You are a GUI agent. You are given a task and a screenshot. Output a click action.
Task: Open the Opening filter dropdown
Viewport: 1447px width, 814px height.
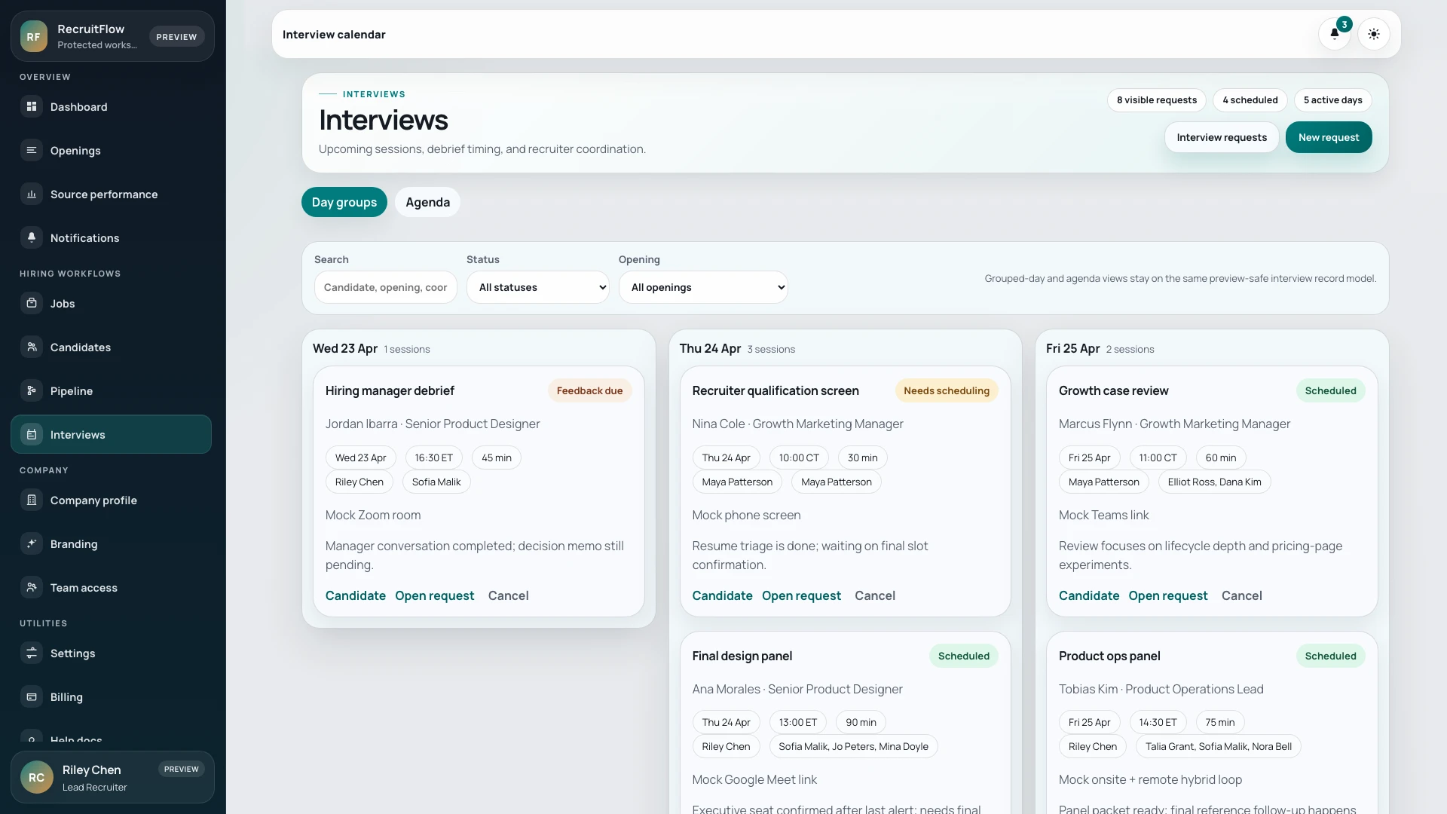[704, 287]
